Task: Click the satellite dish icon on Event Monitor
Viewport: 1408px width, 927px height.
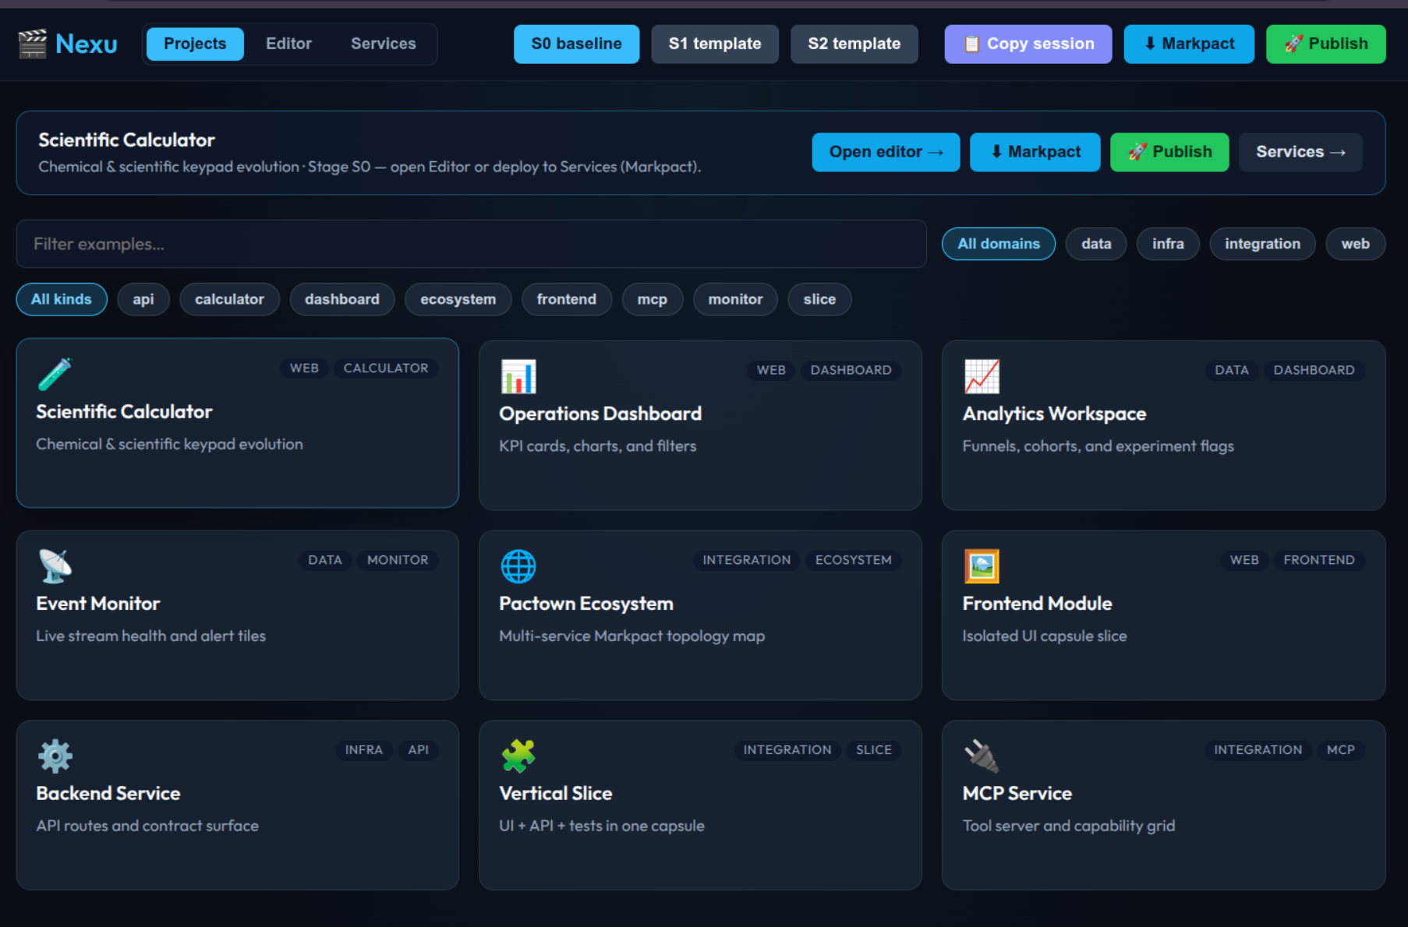Action: tap(55, 566)
